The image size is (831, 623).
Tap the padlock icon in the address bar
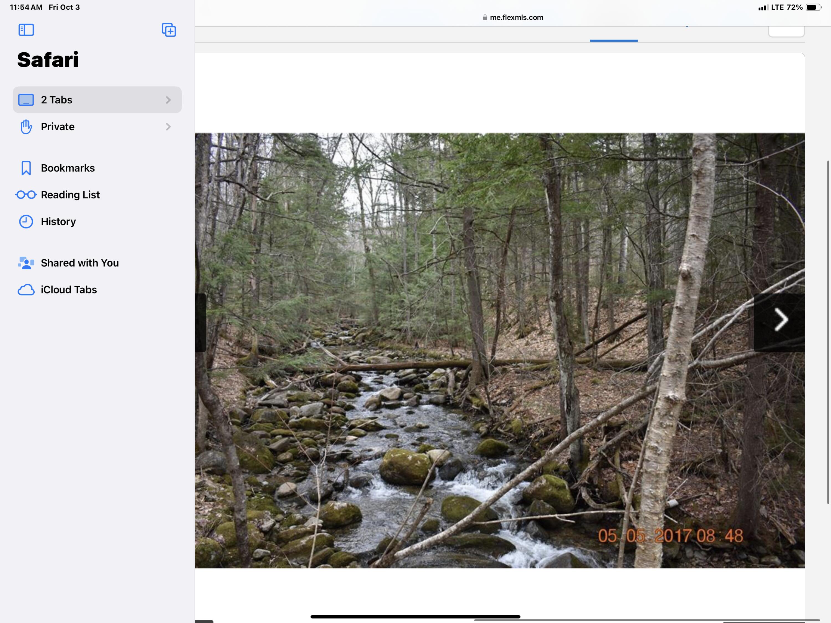[x=485, y=17]
